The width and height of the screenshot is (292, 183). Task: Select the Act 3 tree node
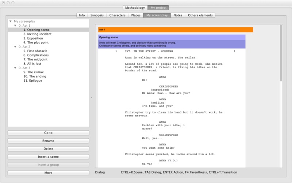(x=24, y=68)
